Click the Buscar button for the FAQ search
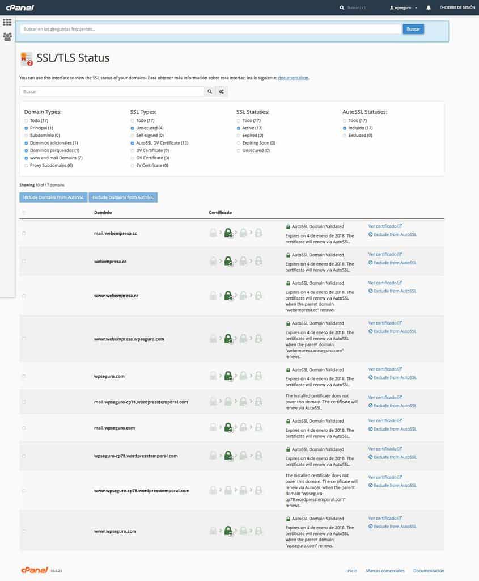The image size is (479, 581). [x=413, y=28]
